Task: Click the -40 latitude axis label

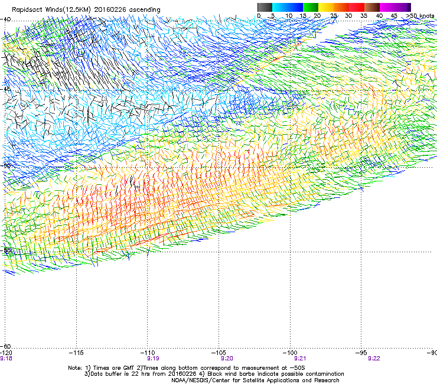Action: (x=5, y=19)
